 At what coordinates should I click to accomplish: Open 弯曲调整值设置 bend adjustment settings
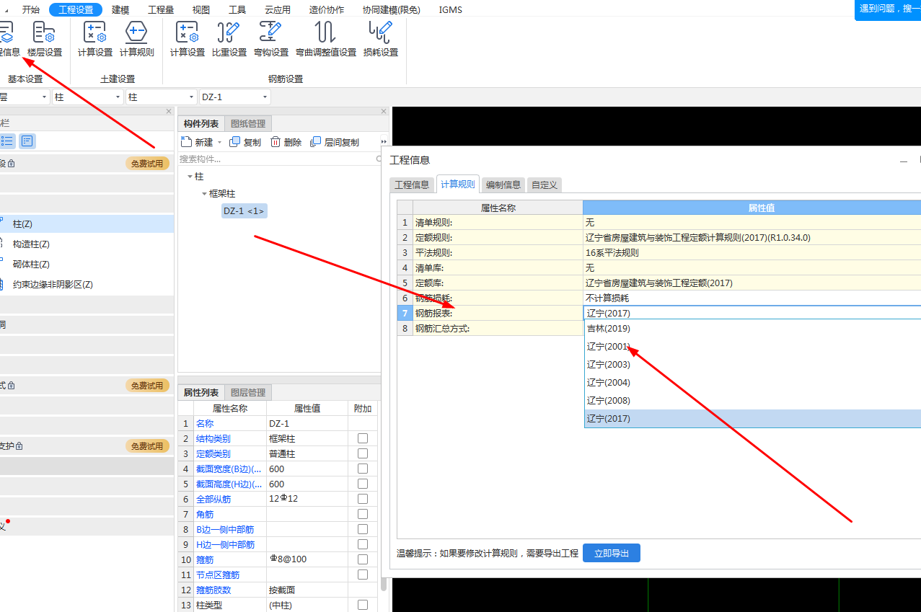pyautogui.click(x=326, y=39)
